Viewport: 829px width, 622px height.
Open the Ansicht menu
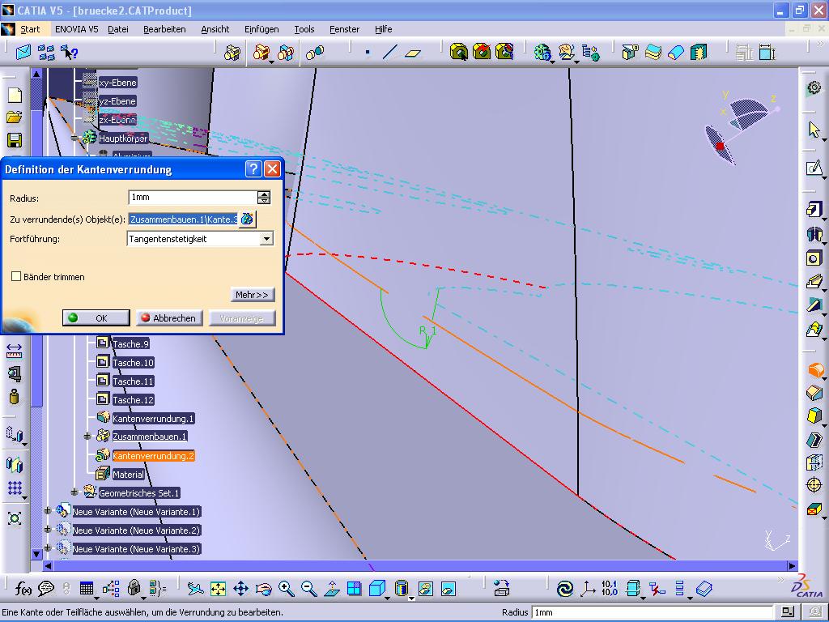(x=215, y=29)
